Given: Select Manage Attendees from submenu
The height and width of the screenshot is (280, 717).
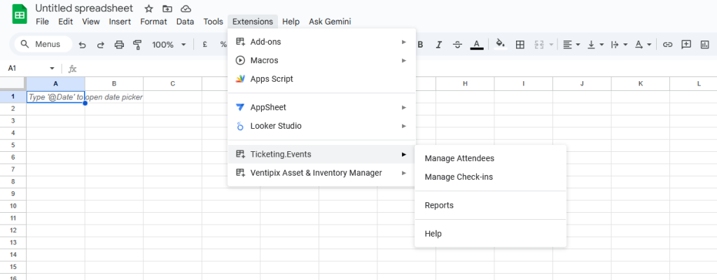Looking at the screenshot, I should point(459,158).
